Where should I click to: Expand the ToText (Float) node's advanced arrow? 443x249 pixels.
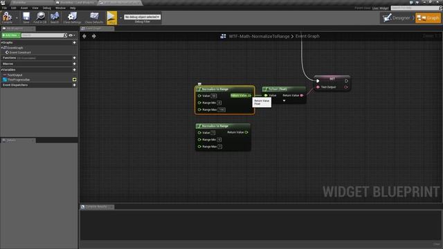pos(284,101)
